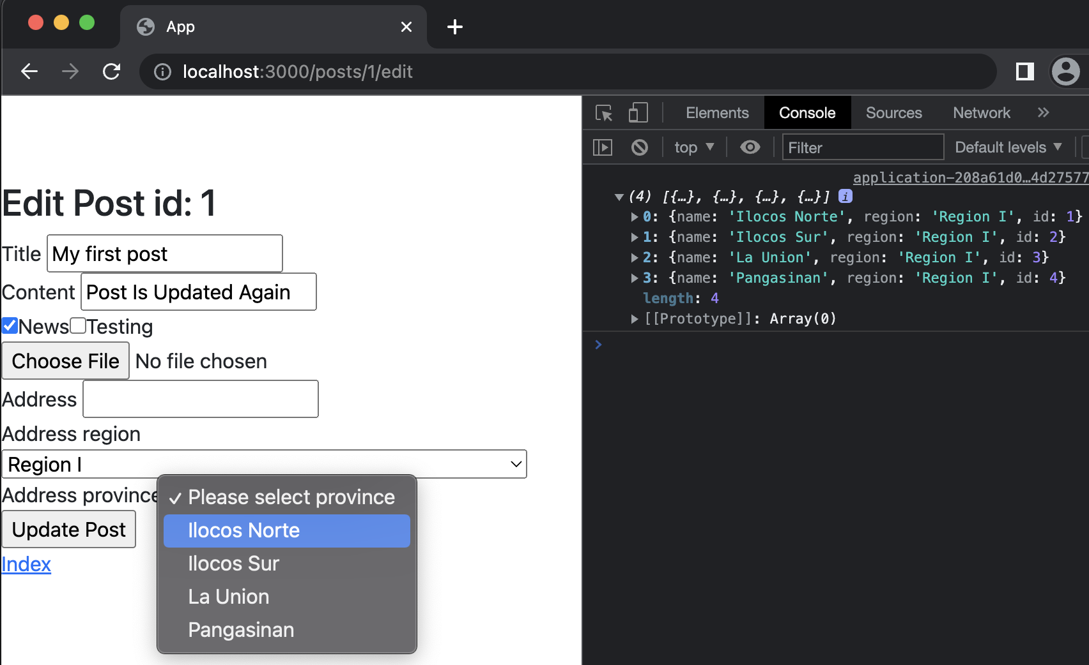Open the Default levels dropdown
This screenshot has width=1089, height=665.
click(1007, 147)
